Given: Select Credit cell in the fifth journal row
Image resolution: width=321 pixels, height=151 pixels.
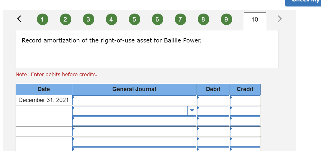Looking at the screenshot, I should coord(245,142).
